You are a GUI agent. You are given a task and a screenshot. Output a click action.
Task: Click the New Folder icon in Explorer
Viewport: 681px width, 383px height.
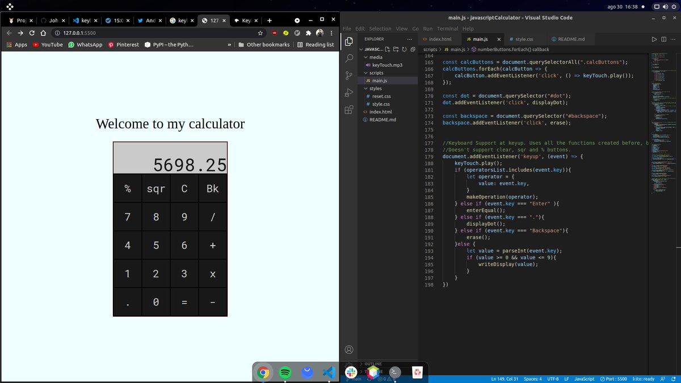tap(396, 49)
